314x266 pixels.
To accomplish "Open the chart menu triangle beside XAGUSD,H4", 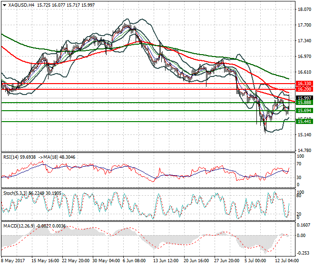I will click(4, 5).
